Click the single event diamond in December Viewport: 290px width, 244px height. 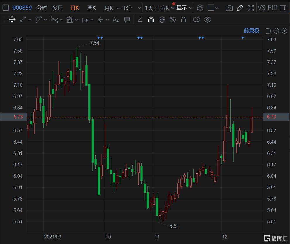(243, 38)
